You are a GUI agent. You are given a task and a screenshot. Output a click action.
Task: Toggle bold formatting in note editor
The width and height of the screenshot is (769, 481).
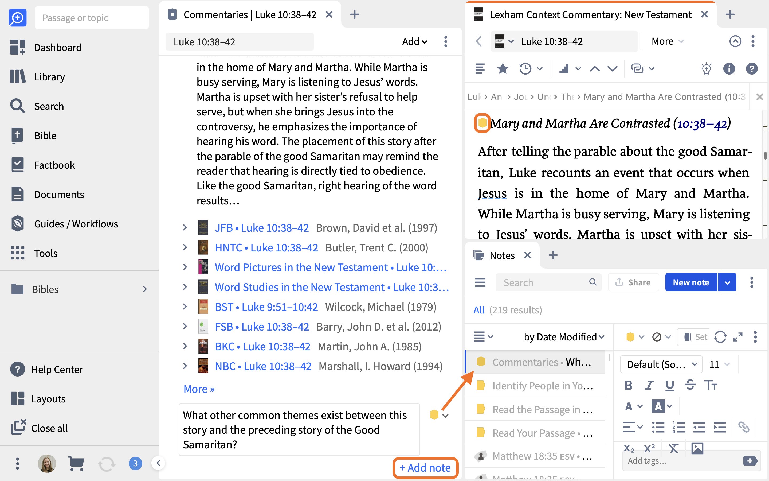pyautogui.click(x=628, y=385)
